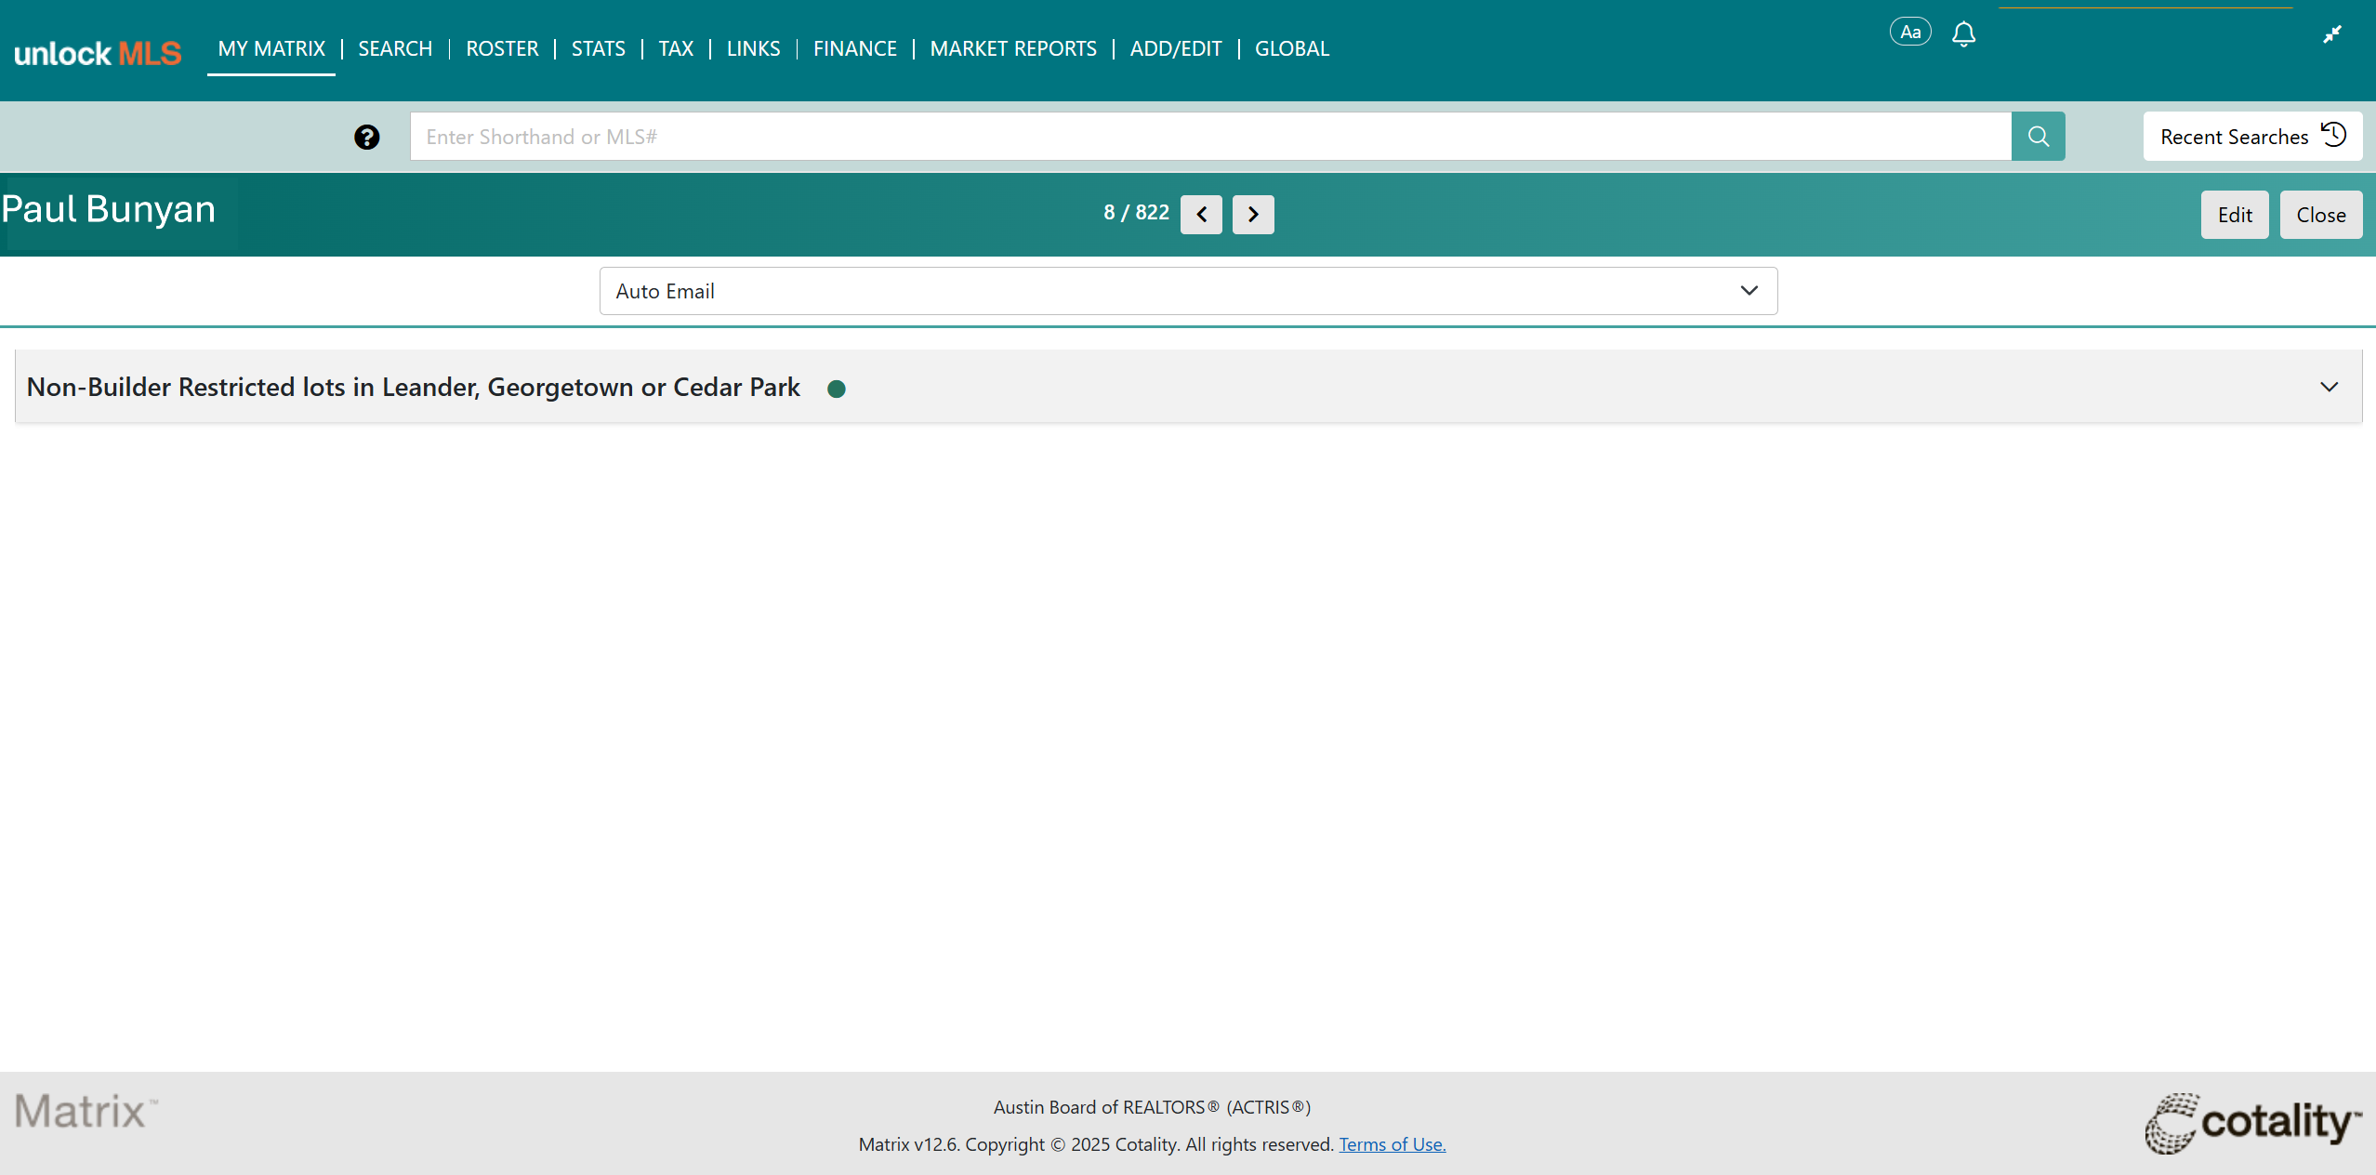Open the FINANCE menu
The image size is (2376, 1175).
(855, 48)
